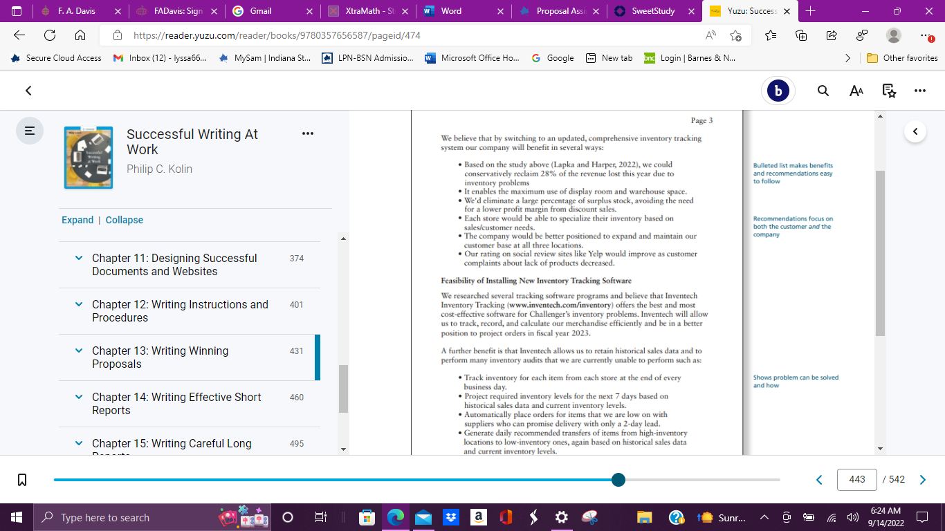Open File Explorer from the taskbar
Screen dimensions: 945x531
644,517
